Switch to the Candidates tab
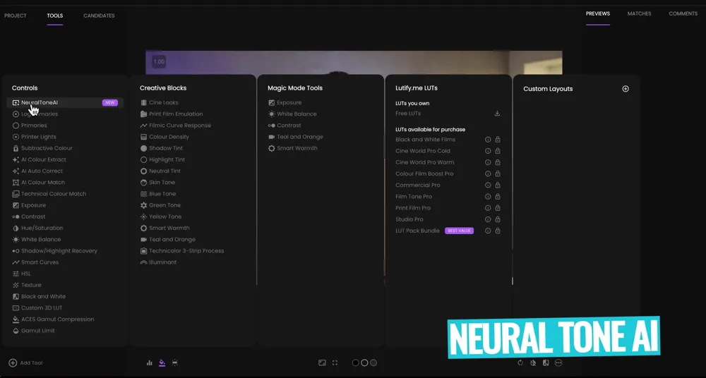Viewport: 706px width, 378px height. pos(99,16)
